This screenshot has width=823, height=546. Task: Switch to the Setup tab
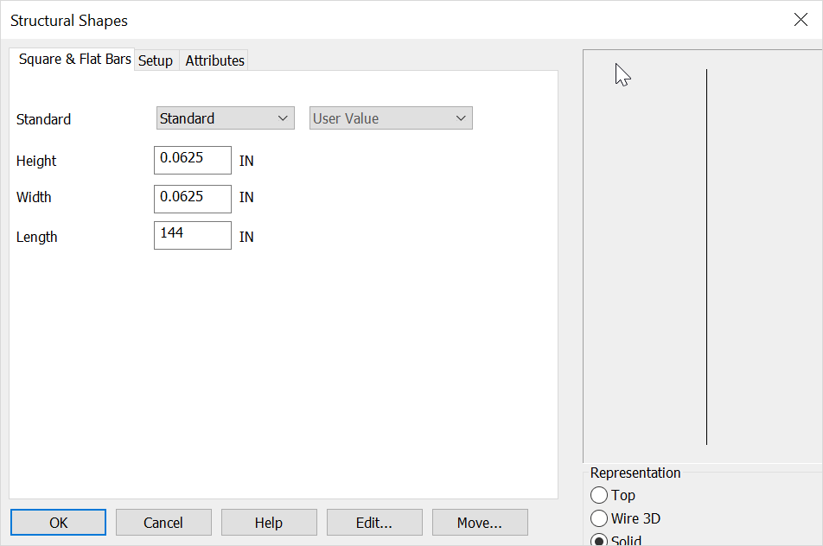click(x=156, y=60)
